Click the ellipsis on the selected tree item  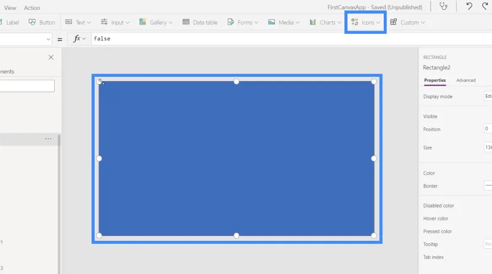pos(48,139)
